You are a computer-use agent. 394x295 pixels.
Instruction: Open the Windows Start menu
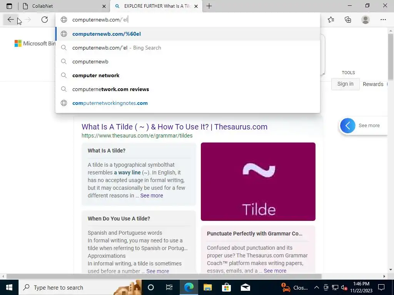pos(9,287)
